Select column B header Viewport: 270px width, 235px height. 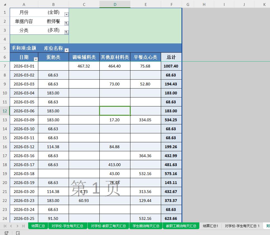coord(53,4)
